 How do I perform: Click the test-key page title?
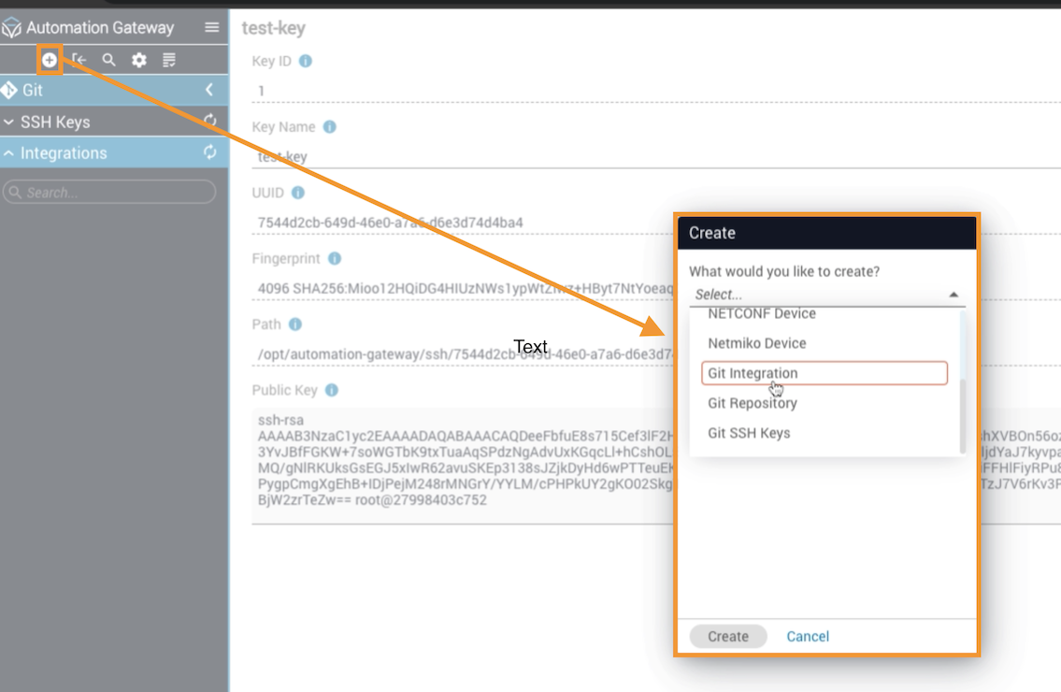click(x=273, y=28)
